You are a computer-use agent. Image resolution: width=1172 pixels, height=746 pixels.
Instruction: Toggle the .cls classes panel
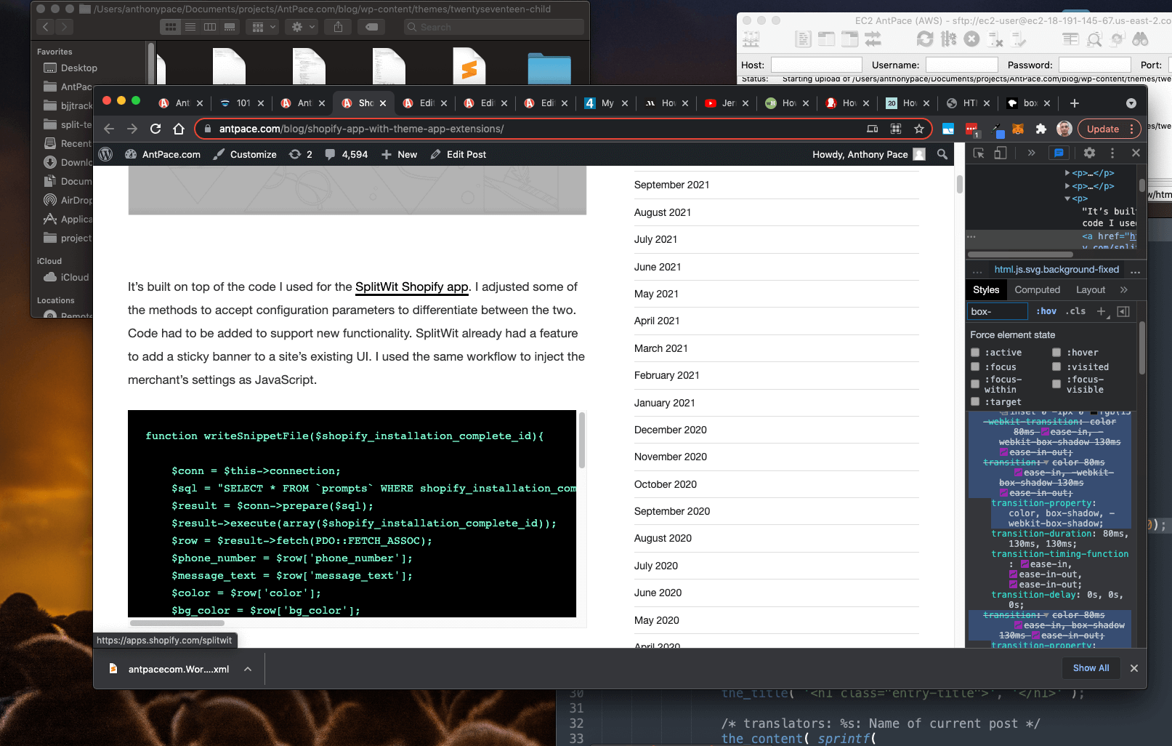pos(1076,311)
